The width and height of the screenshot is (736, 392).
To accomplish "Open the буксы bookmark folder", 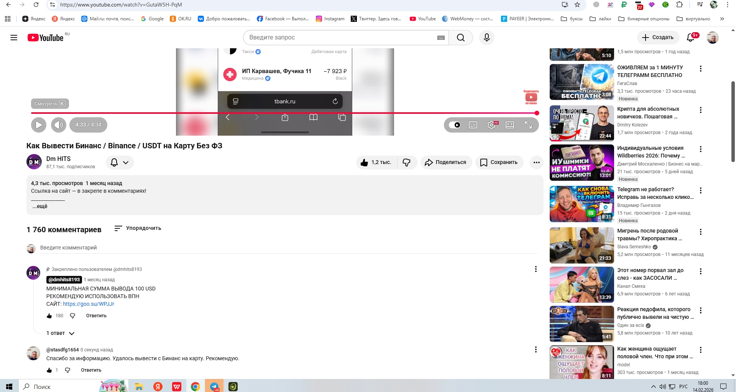I will pos(572,19).
